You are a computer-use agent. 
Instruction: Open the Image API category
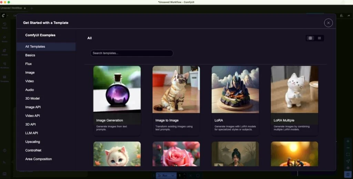pos(46,107)
